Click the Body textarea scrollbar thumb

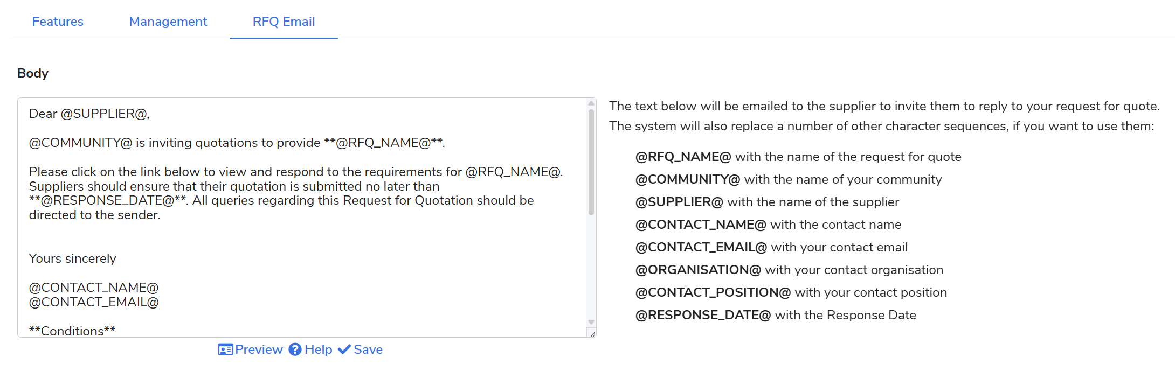tap(591, 162)
